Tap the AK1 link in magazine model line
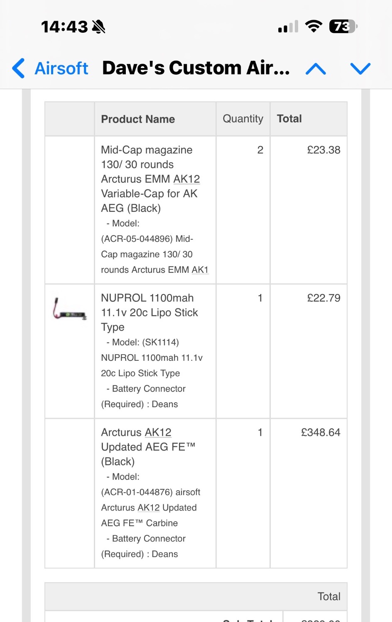The height and width of the screenshot is (622, 392). (200, 270)
